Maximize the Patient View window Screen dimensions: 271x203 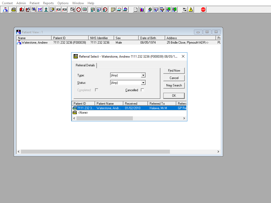point(207,32)
